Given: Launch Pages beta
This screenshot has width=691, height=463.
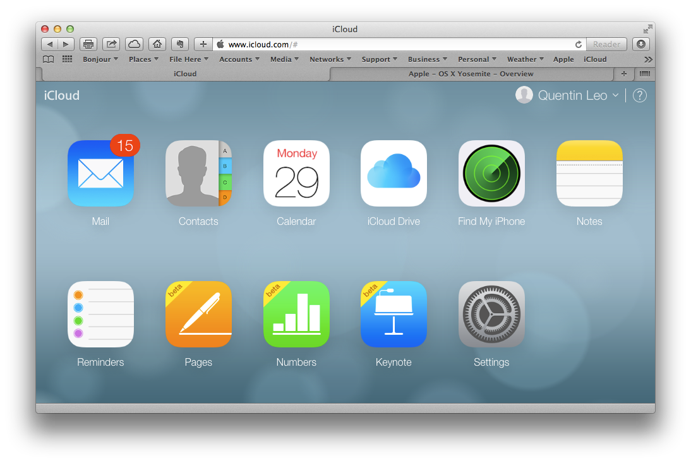Looking at the screenshot, I should tap(198, 315).
